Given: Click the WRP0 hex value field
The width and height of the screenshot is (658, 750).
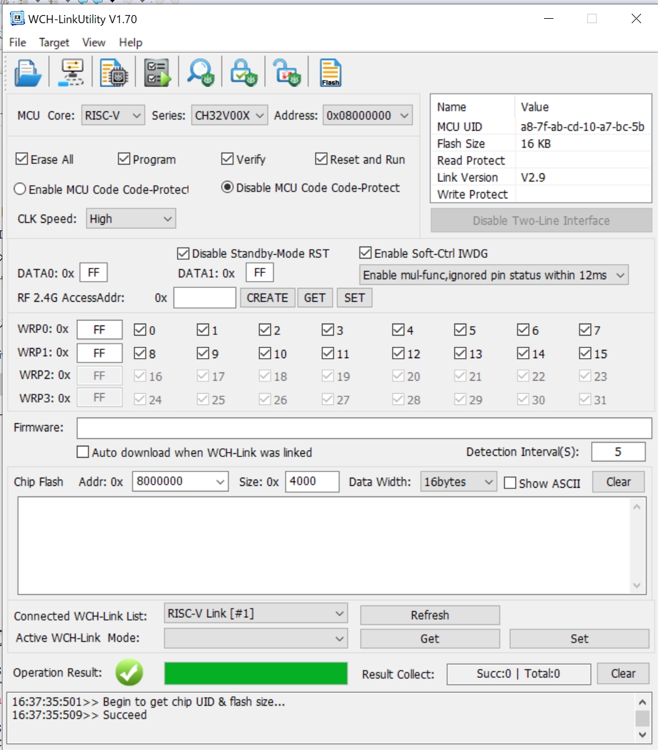Looking at the screenshot, I should [100, 329].
